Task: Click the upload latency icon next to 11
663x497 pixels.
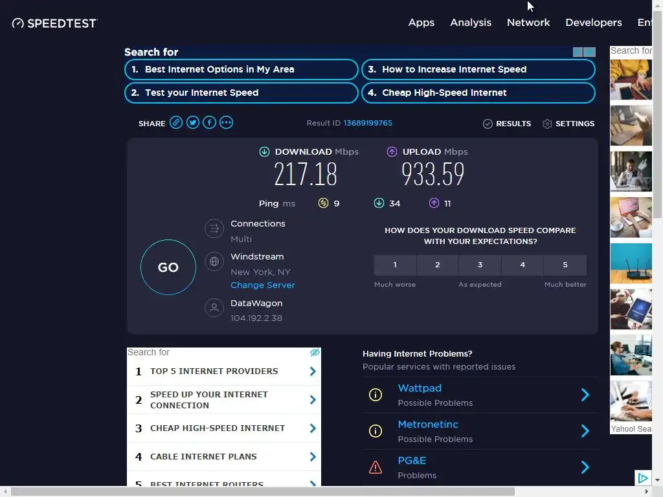Action: pyautogui.click(x=434, y=203)
